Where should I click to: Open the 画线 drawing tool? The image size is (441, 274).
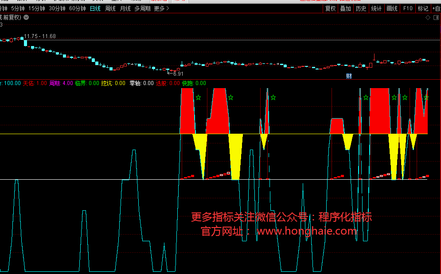[392, 8]
